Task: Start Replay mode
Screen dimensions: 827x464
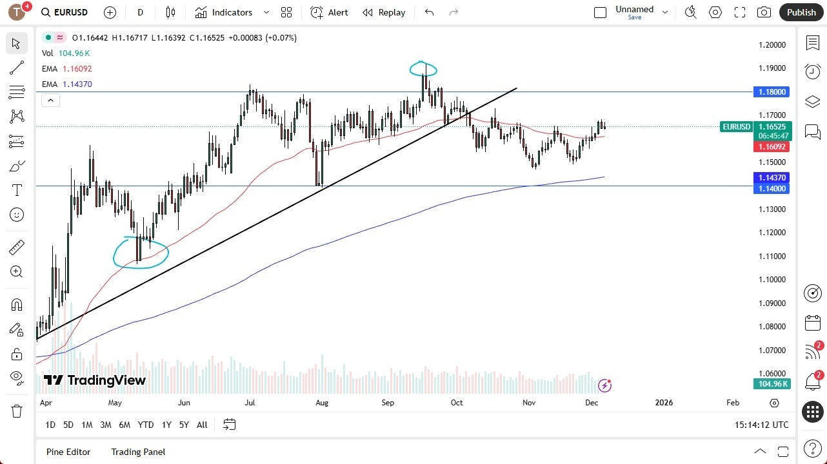Action: coord(384,12)
